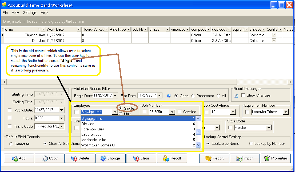
Task: Open the RateType column filter arrow
Action: pyautogui.click(x=129, y=29)
